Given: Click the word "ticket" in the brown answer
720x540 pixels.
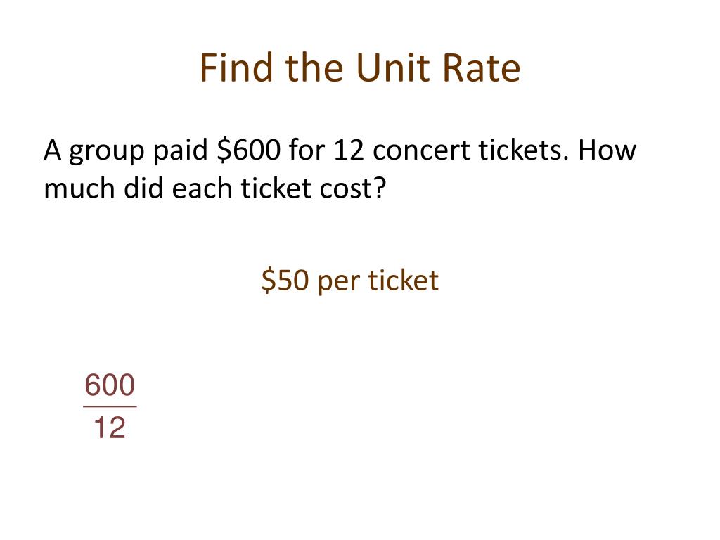Looking at the screenshot, I should coord(403,280).
